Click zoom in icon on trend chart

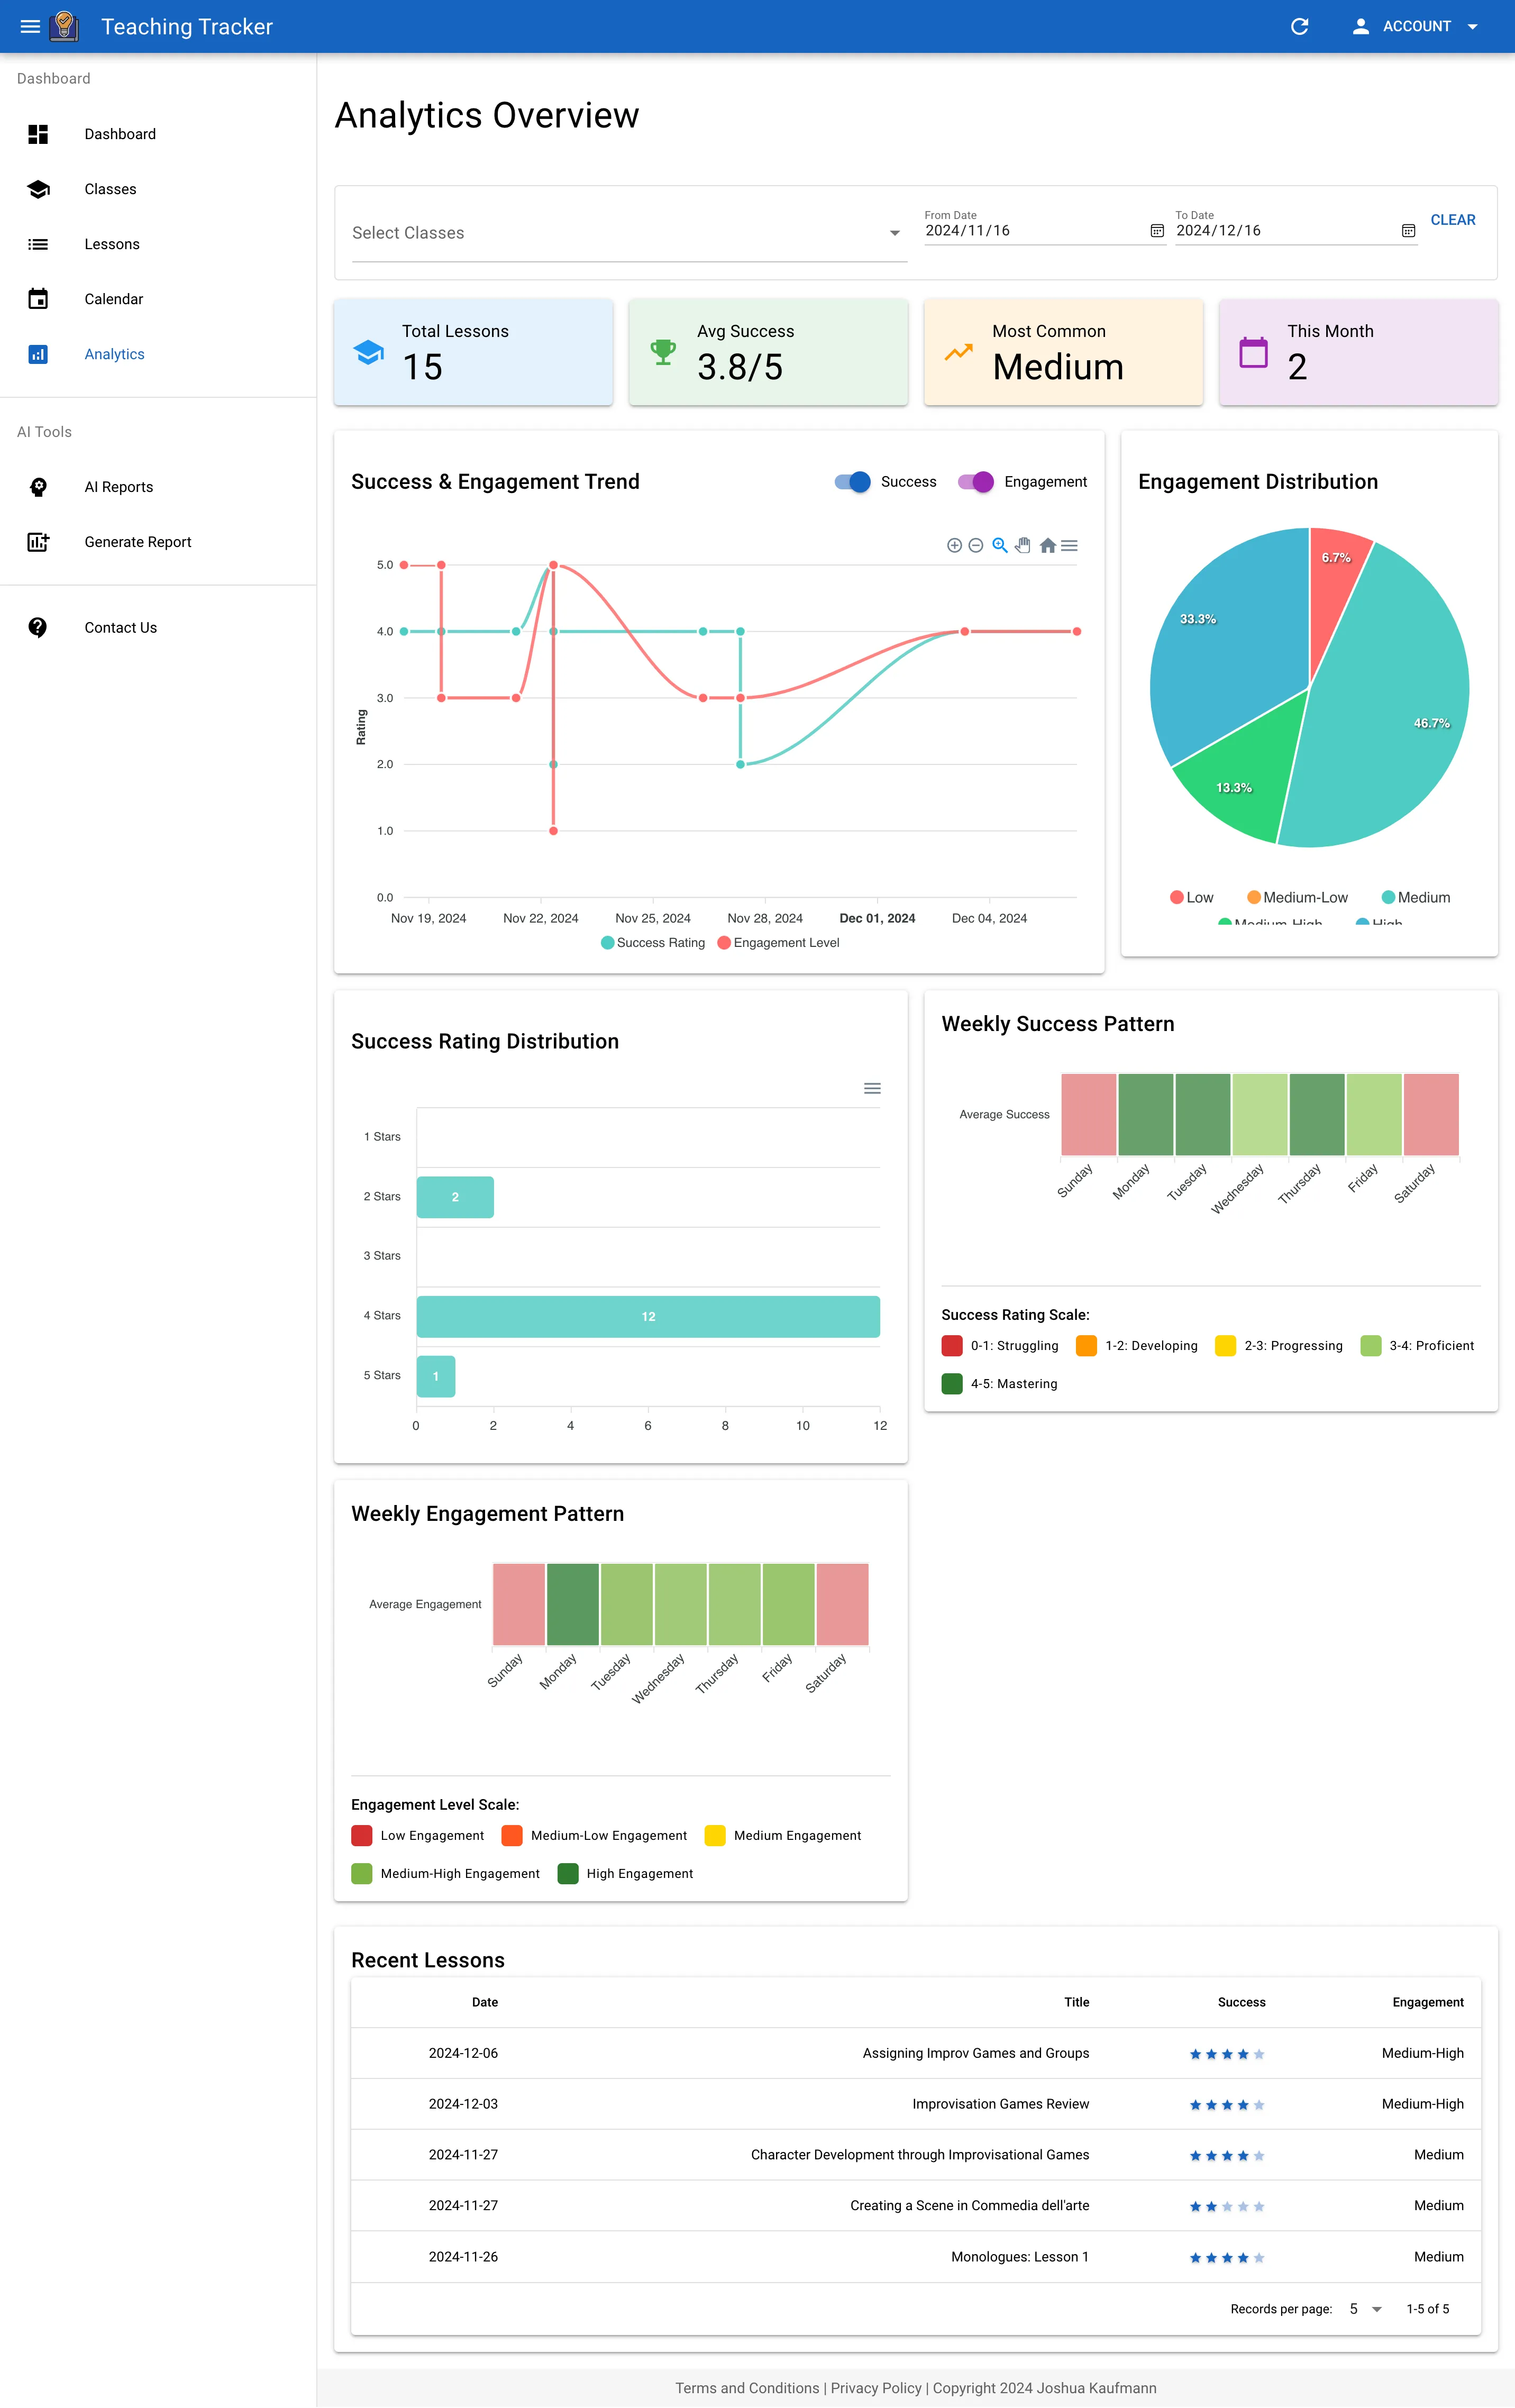point(954,545)
